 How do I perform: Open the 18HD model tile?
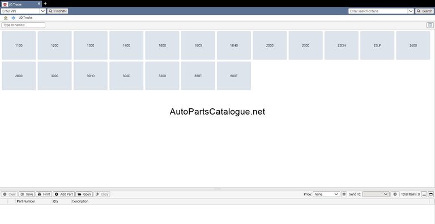(234, 45)
